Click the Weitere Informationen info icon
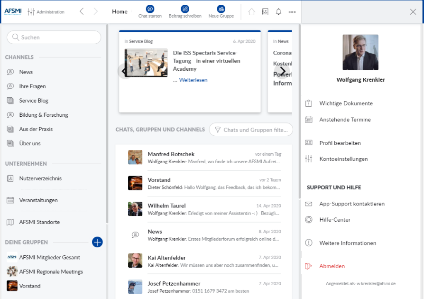 309,243
